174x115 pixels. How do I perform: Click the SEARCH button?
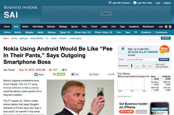pyautogui.click(x=166, y=38)
